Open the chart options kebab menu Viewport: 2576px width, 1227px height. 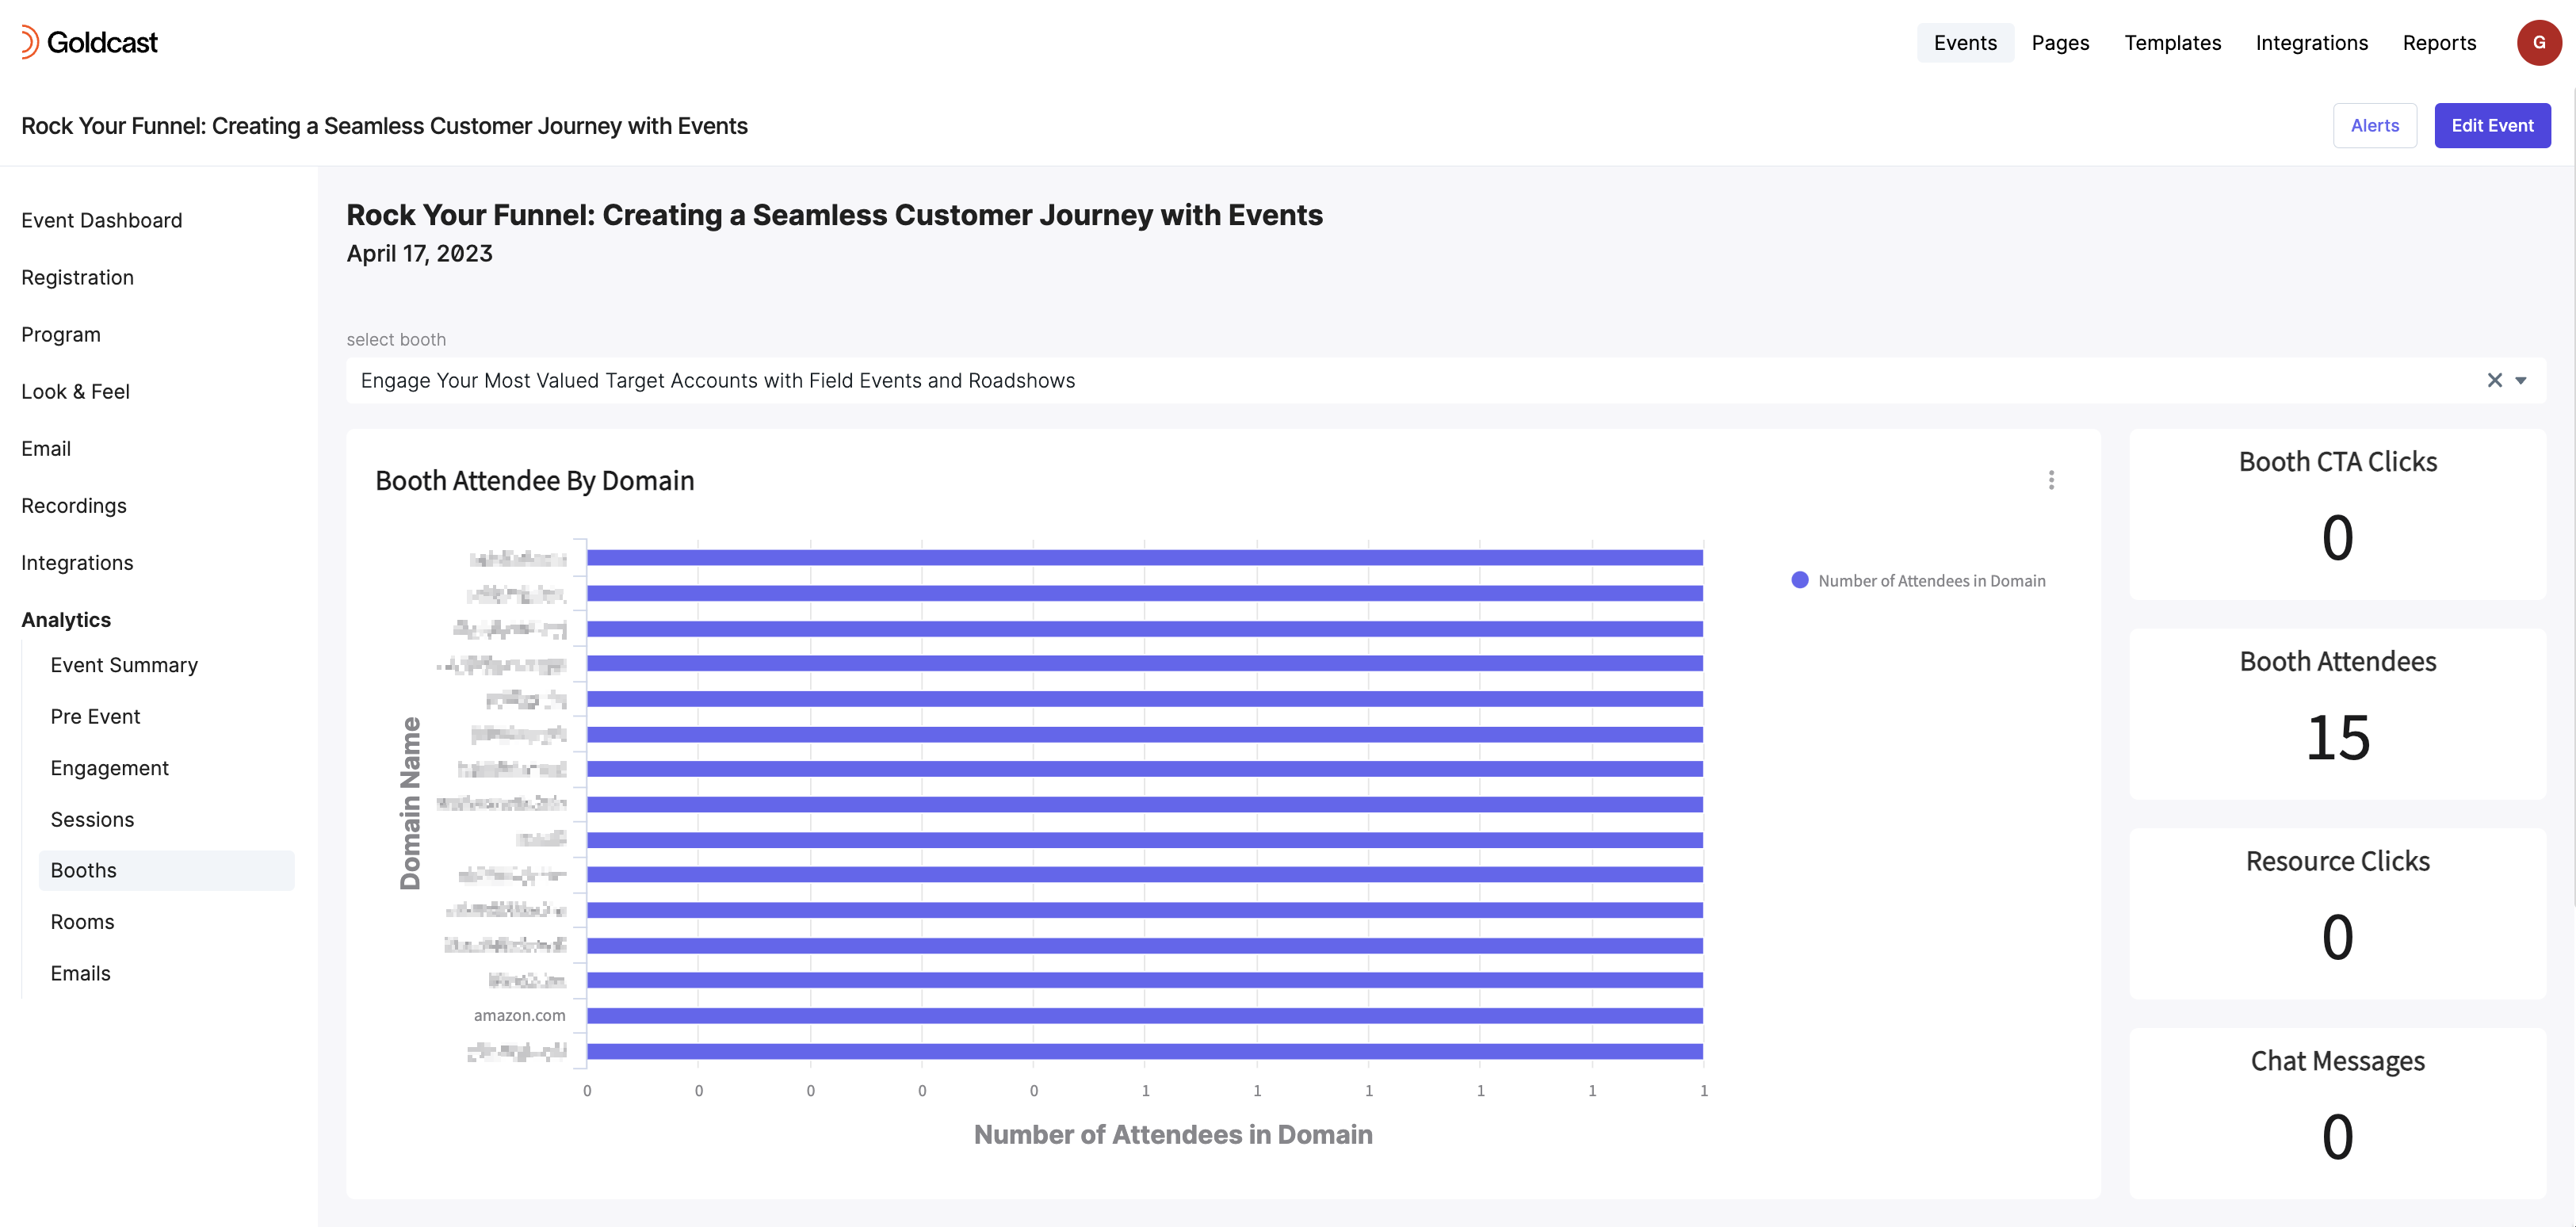(x=2051, y=481)
